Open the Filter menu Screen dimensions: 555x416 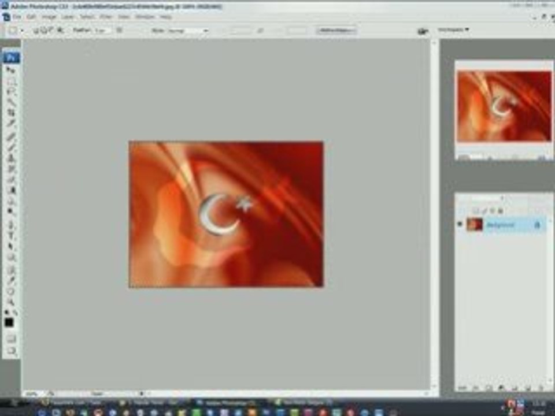(105, 17)
